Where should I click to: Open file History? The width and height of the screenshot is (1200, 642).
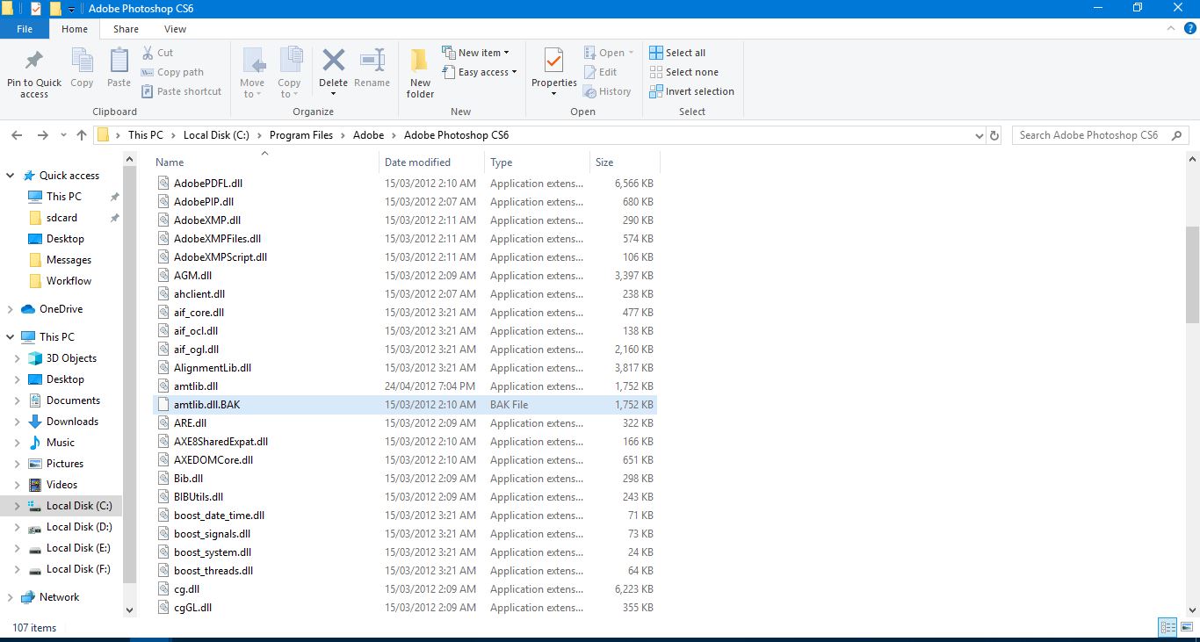(x=607, y=91)
